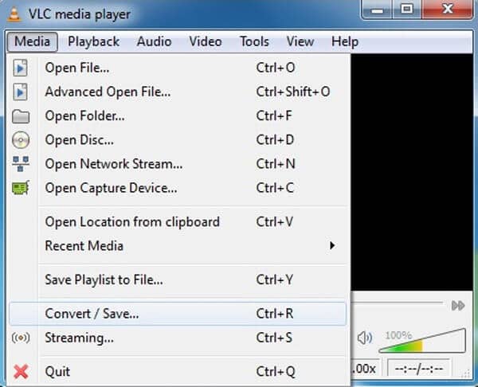Click the fast-forward double-arrow button
This screenshot has width=478, height=387.
(x=458, y=305)
